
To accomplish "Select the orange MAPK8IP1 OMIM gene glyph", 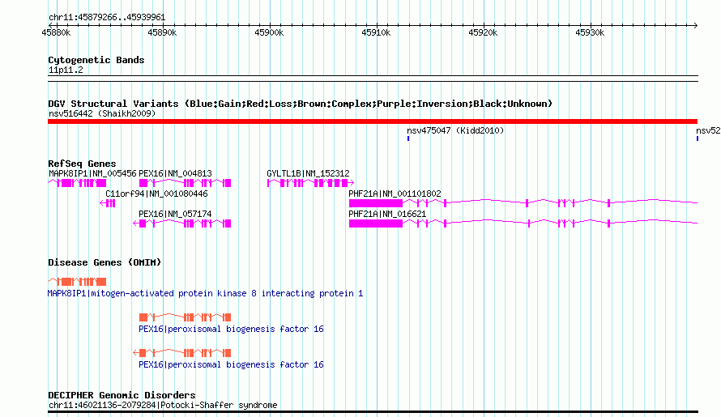I will (77, 281).
